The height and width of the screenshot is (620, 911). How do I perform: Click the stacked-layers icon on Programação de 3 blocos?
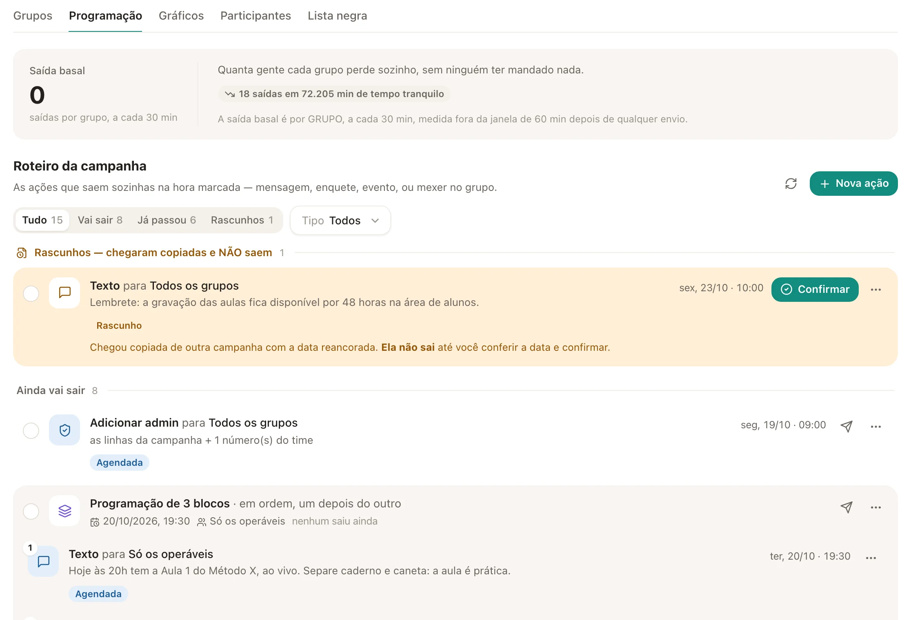[64, 511]
